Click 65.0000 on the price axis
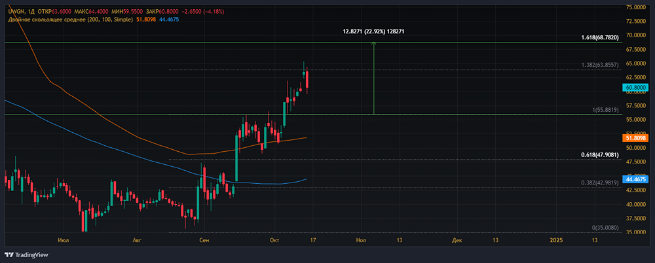This screenshot has width=655, height=263. coord(637,63)
